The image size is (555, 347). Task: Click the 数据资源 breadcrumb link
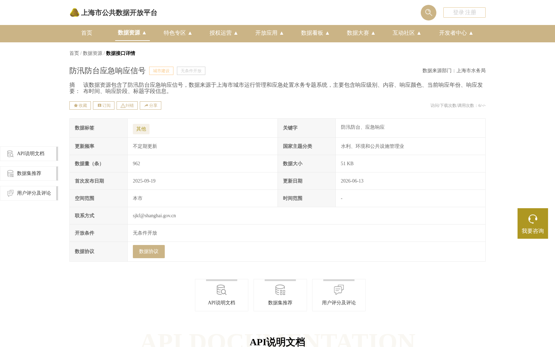click(x=93, y=53)
